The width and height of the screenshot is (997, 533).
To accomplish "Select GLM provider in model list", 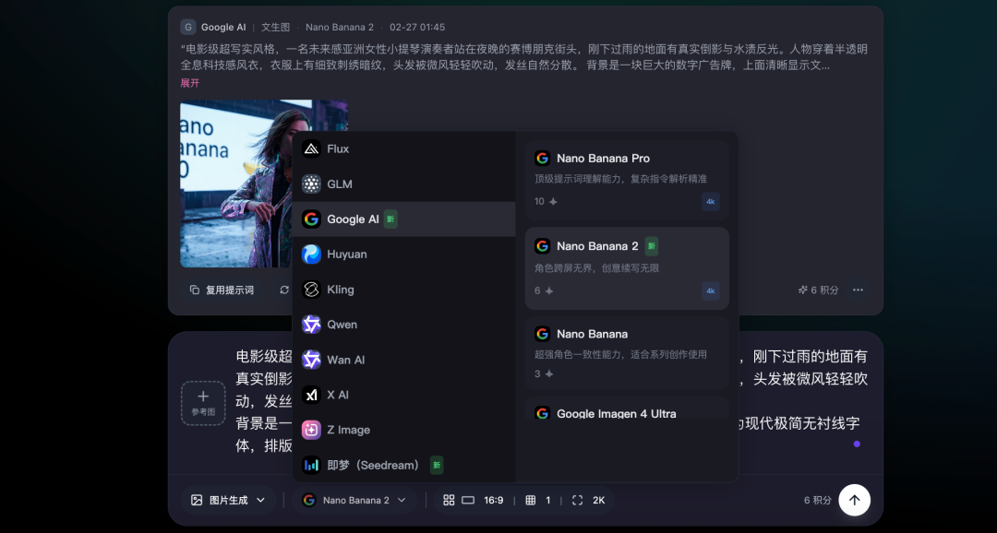I will click(403, 184).
